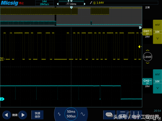Open the 50ms/500us timebase selector
The width and height of the screenshot is (162, 121).
(x=71, y=113)
